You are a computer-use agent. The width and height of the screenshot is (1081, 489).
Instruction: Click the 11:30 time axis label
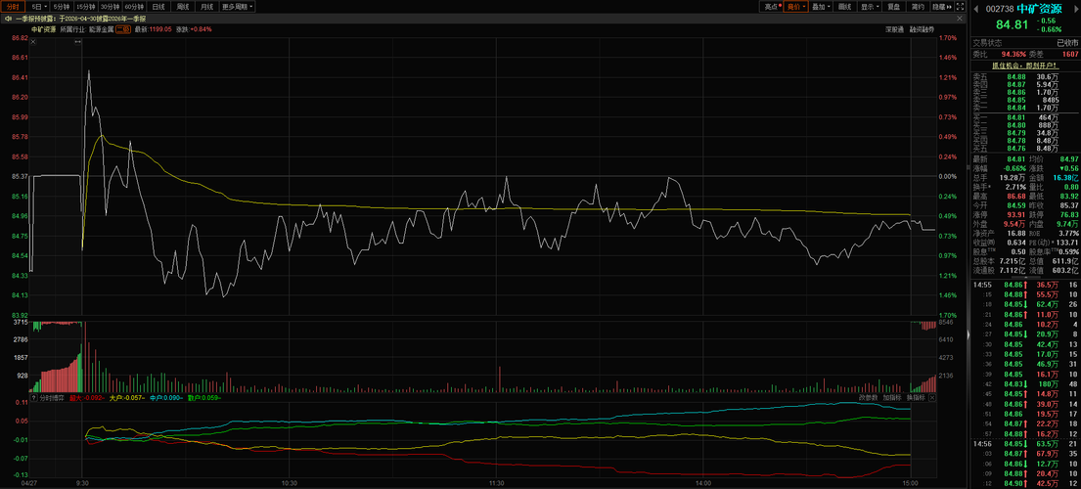pyautogui.click(x=497, y=483)
